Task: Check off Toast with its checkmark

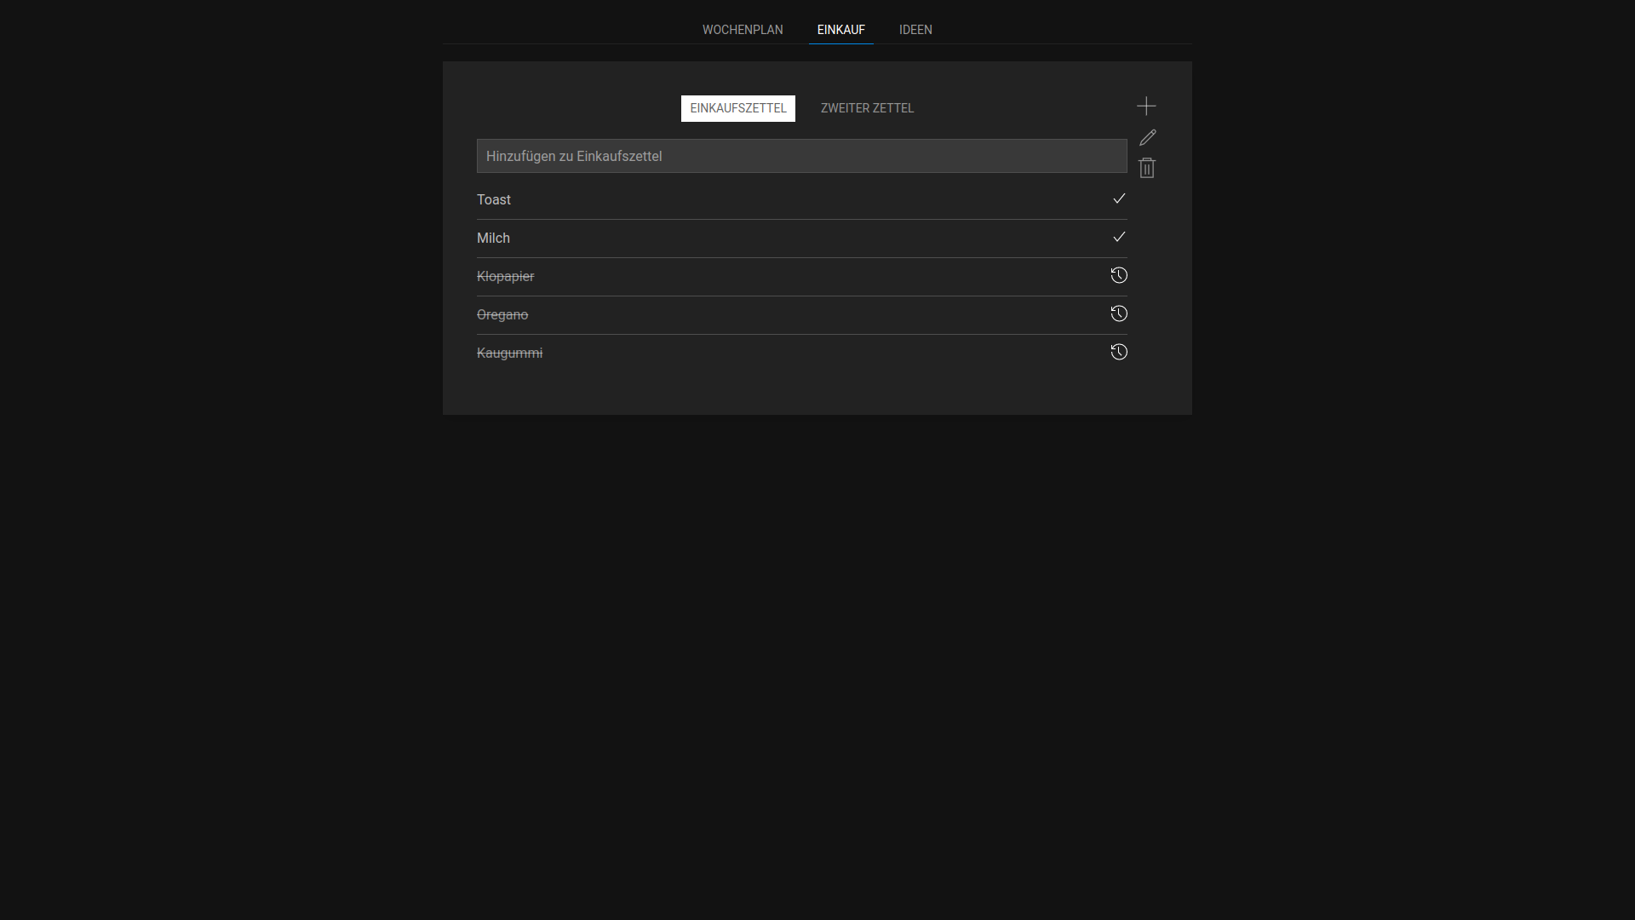Action: click(x=1119, y=198)
